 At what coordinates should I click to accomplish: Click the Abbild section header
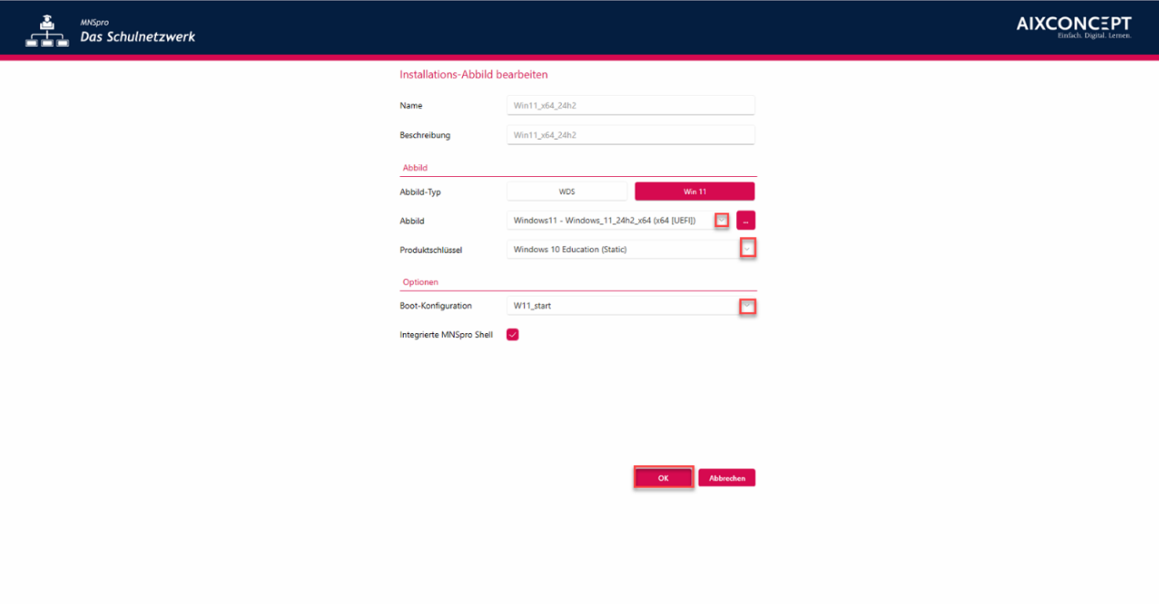coord(416,168)
